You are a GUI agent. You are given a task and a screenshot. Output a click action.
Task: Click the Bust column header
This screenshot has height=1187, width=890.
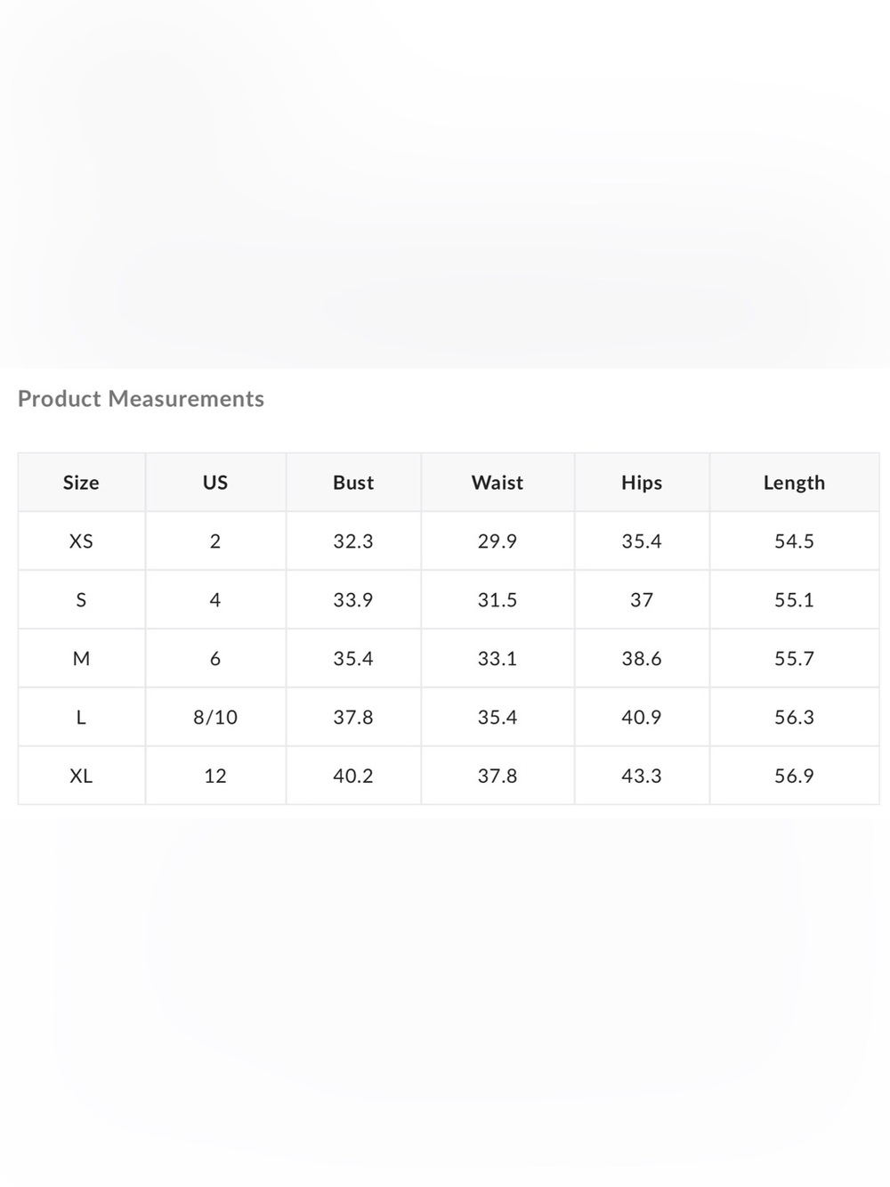click(x=353, y=482)
